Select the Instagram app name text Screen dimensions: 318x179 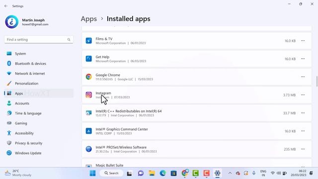click(x=103, y=93)
